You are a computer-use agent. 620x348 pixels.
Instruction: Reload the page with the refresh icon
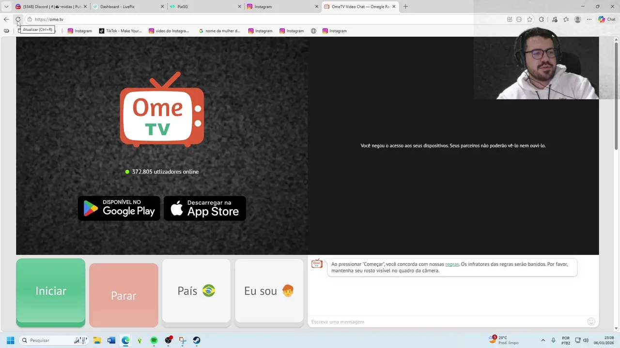pos(18,19)
